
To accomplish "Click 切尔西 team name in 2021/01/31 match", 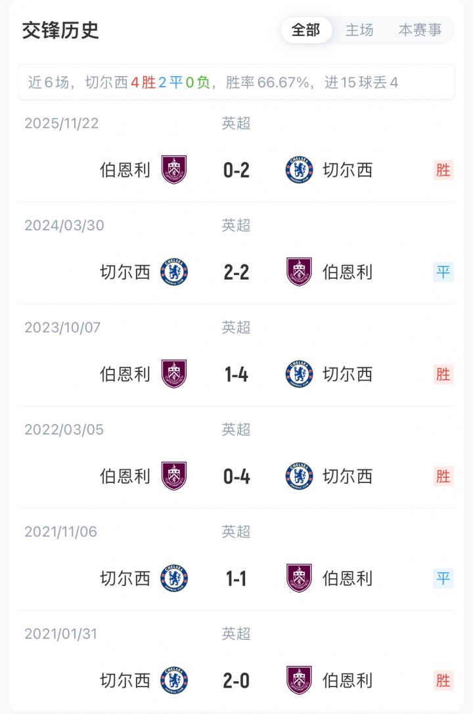I will point(125,681).
